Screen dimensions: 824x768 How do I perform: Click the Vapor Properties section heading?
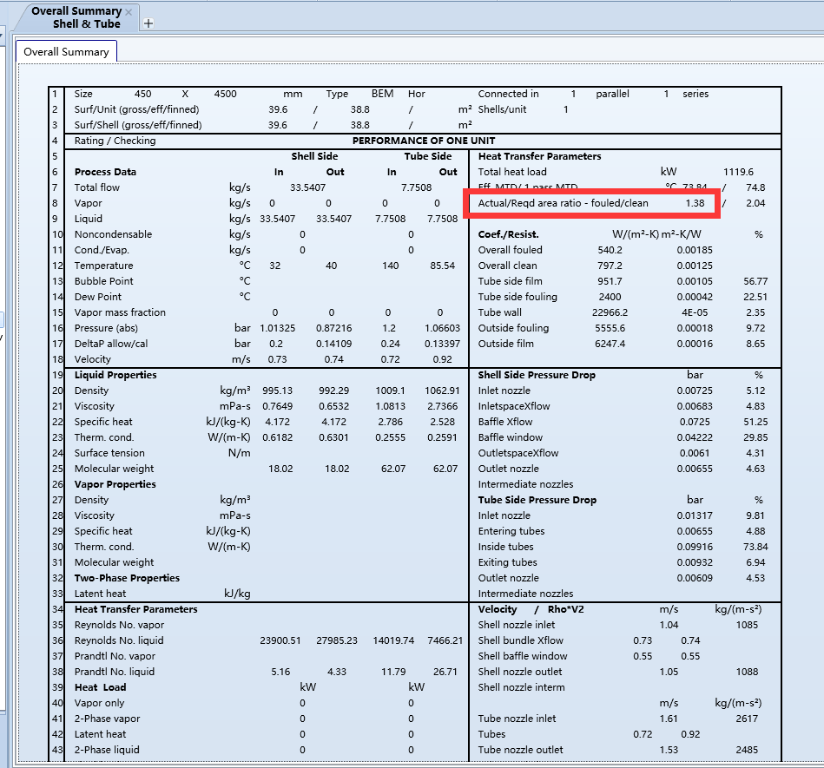point(115,484)
